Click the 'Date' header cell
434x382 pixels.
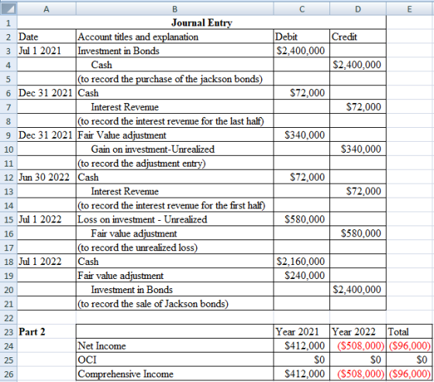tap(46, 36)
